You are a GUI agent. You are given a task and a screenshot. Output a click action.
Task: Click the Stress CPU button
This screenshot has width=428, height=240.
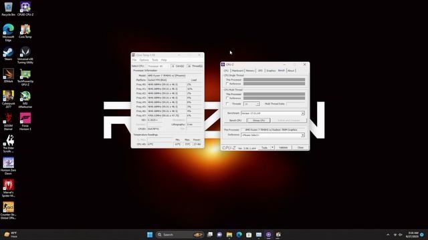[x=259, y=120]
